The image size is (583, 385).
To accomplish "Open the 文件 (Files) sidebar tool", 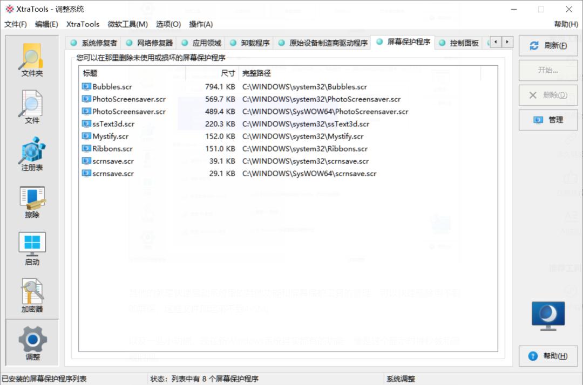I will point(31,106).
